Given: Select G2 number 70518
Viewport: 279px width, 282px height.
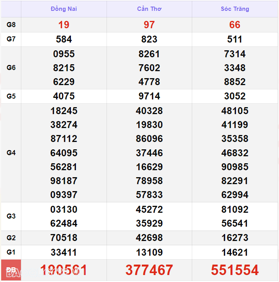Looking at the screenshot, I should [x=64, y=238].
